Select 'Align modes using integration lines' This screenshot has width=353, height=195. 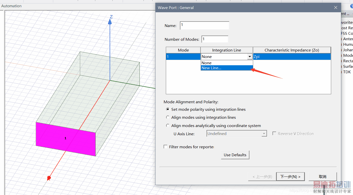pos(168,117)
